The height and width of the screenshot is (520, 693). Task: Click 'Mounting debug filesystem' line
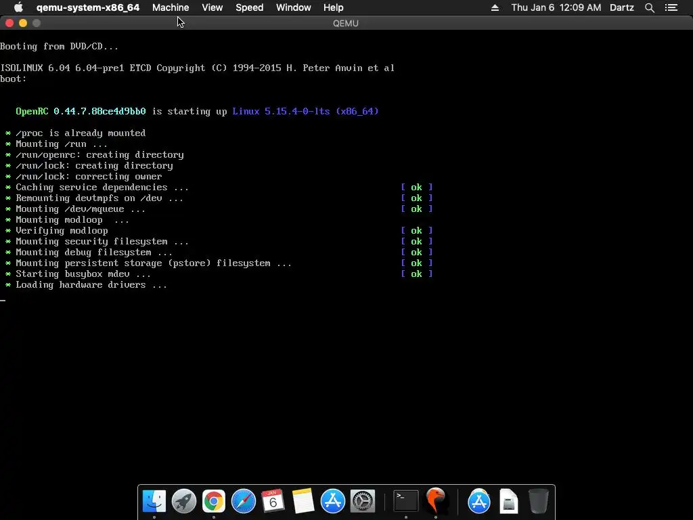click(x=94, y=252)
